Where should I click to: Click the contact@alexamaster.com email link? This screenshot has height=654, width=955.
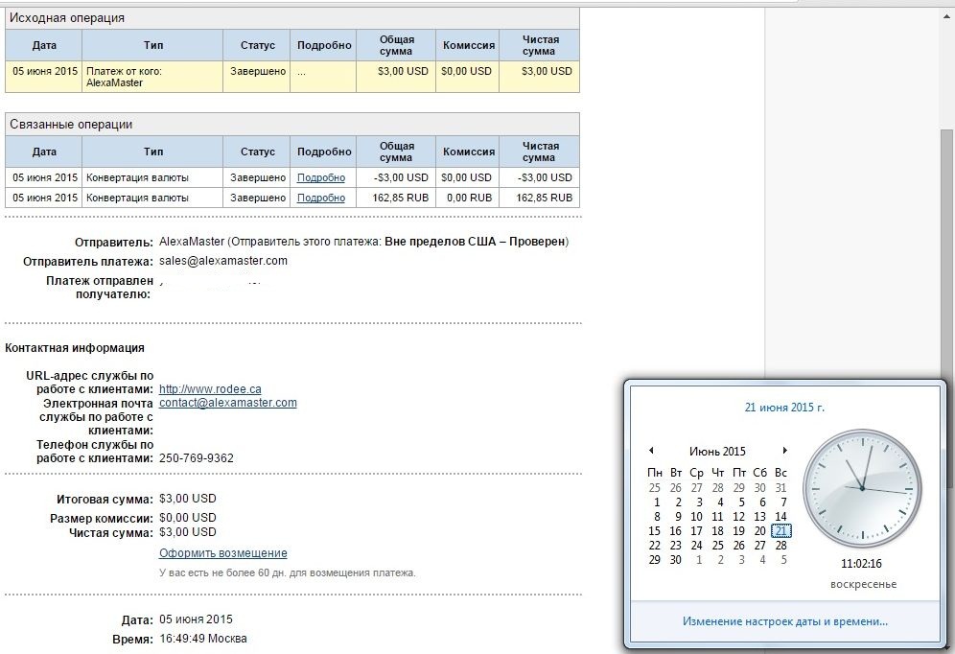(x=228, y=403)
